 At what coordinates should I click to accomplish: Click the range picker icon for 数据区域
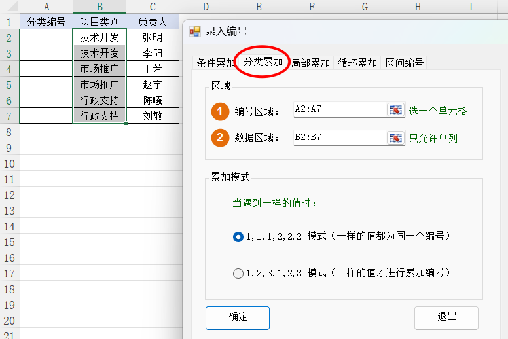[x=395, y=138]
